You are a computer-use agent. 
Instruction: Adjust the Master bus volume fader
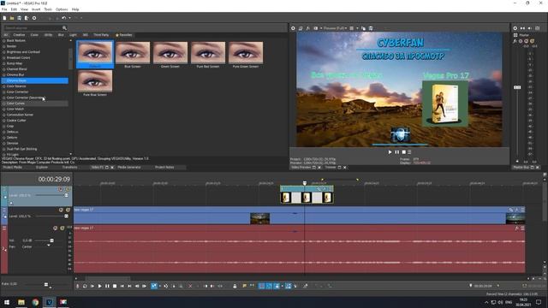517,87
